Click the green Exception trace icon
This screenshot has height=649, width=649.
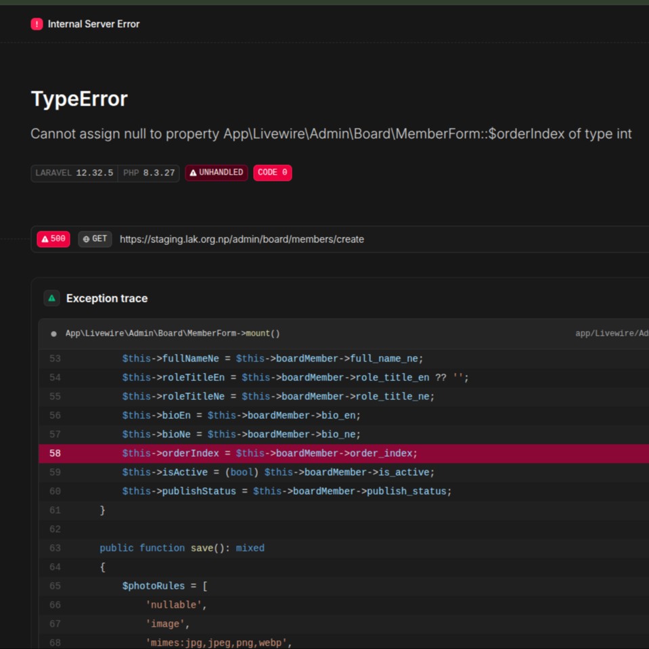(x=51, y=298)
